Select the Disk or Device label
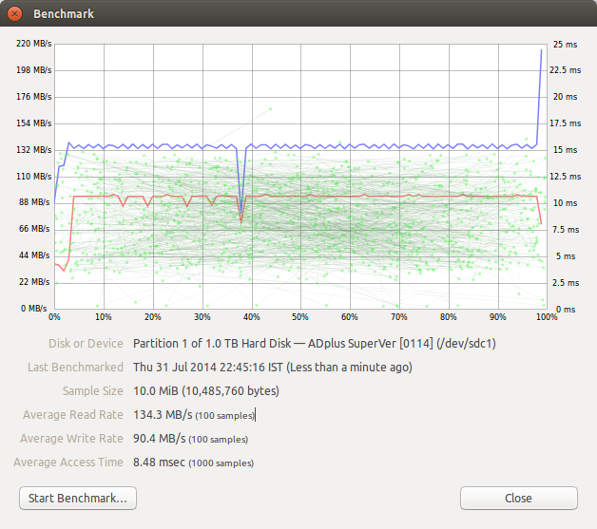Screen dimensions: 597x529 point(86,344)
